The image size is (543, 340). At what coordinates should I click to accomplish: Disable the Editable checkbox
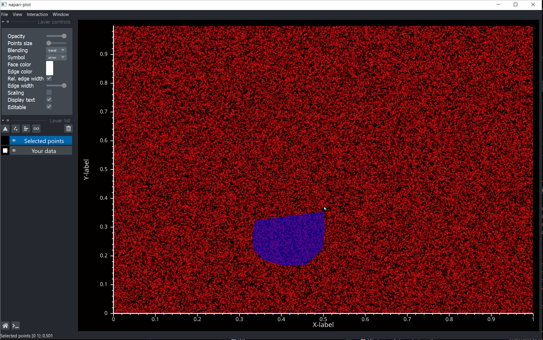[x=49, y=107]
